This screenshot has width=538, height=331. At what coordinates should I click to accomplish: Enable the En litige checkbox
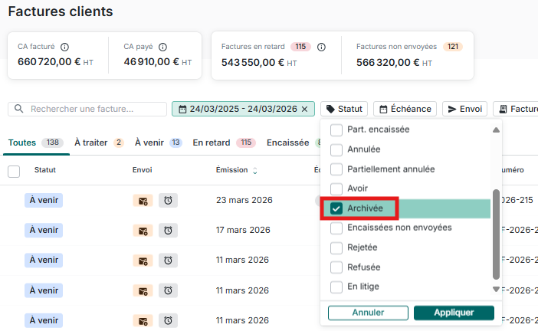click(x=336, y=287)
